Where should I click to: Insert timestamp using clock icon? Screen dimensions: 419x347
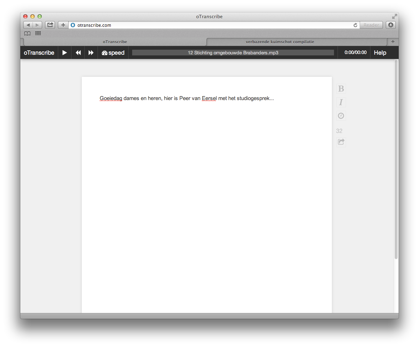pos(341,116)
